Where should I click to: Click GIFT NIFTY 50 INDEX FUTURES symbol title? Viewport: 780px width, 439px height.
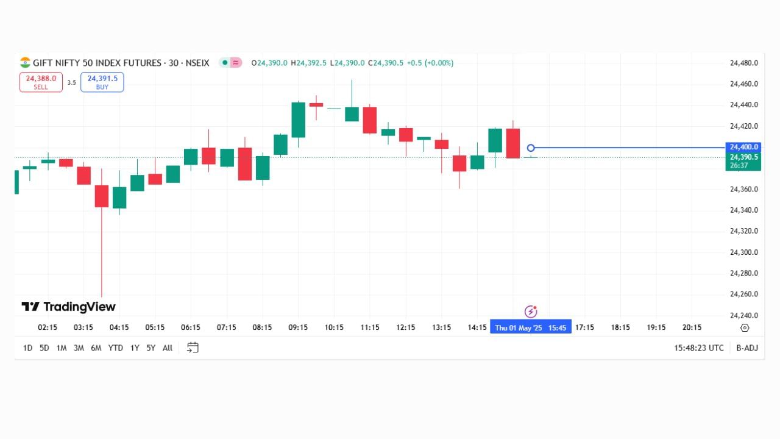pyautogui.click(x=97, y=63)
